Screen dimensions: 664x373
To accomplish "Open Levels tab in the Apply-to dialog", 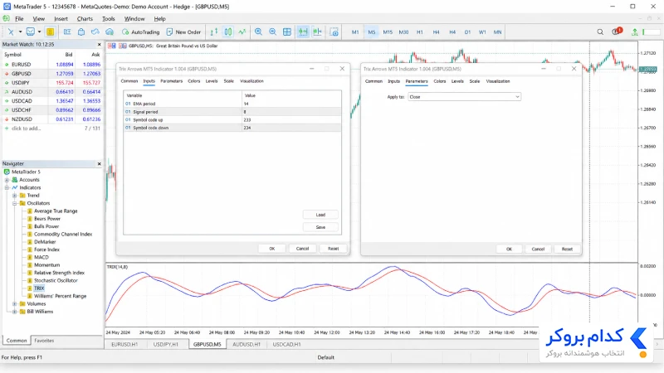I will 457,81.
